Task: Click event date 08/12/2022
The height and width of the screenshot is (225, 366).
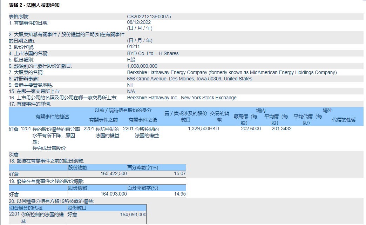Action: tap(139, 22)
